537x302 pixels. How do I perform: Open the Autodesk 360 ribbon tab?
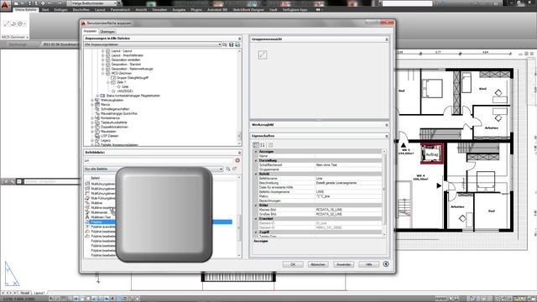(x=217, y=9)
